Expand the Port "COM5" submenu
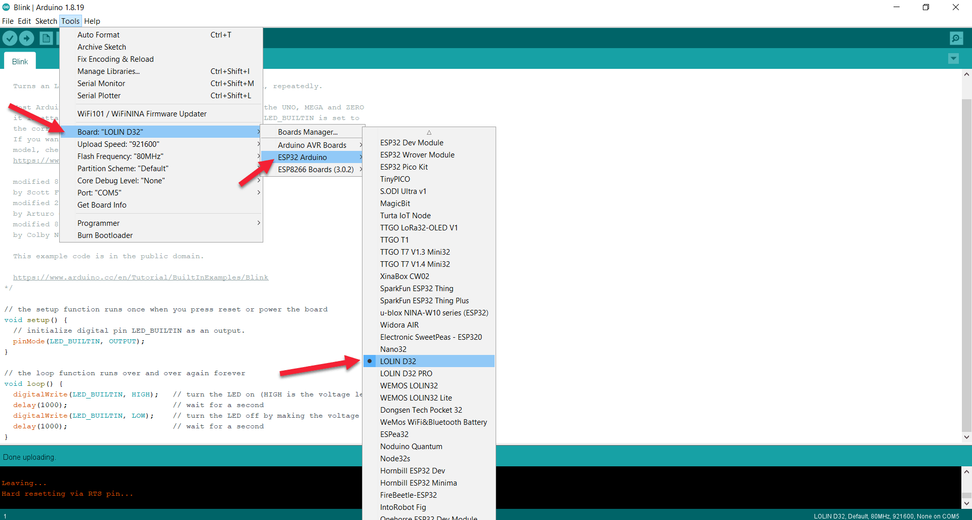 click(161, 193)
